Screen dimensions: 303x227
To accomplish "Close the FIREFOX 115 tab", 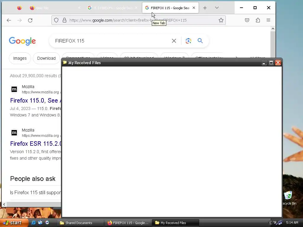I will pos(194,8).
